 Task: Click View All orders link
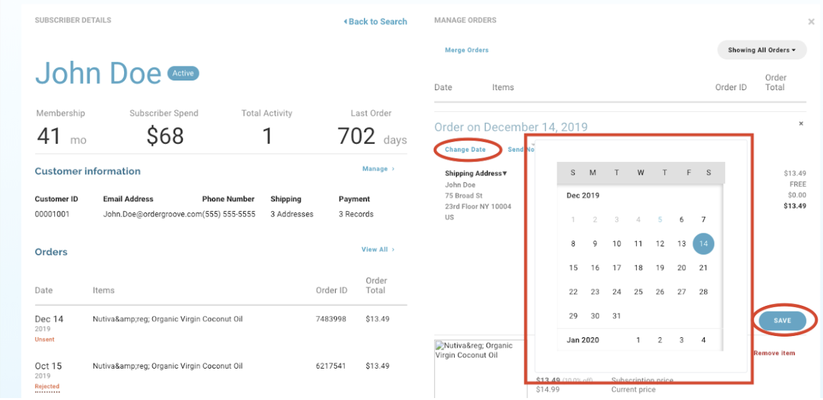[x=378, y=250]
